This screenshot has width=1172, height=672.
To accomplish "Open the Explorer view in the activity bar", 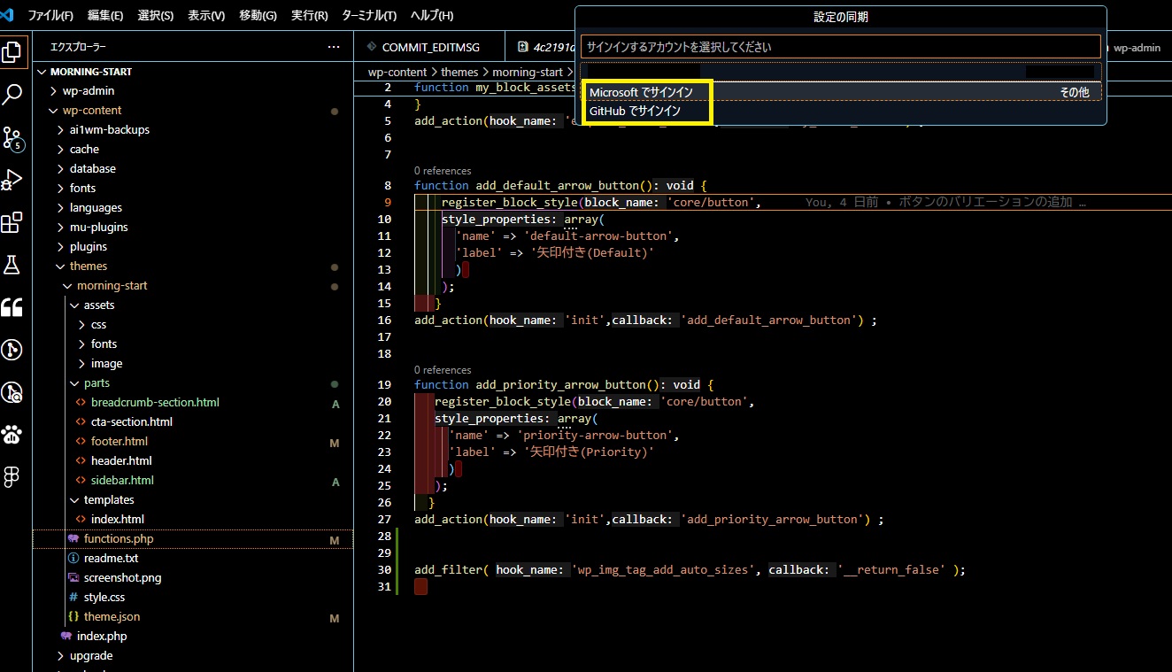I will tap(13, 50).
